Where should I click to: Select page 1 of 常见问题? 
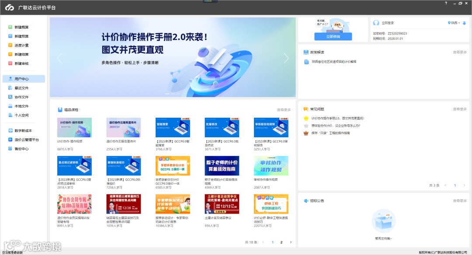(455, 185)
